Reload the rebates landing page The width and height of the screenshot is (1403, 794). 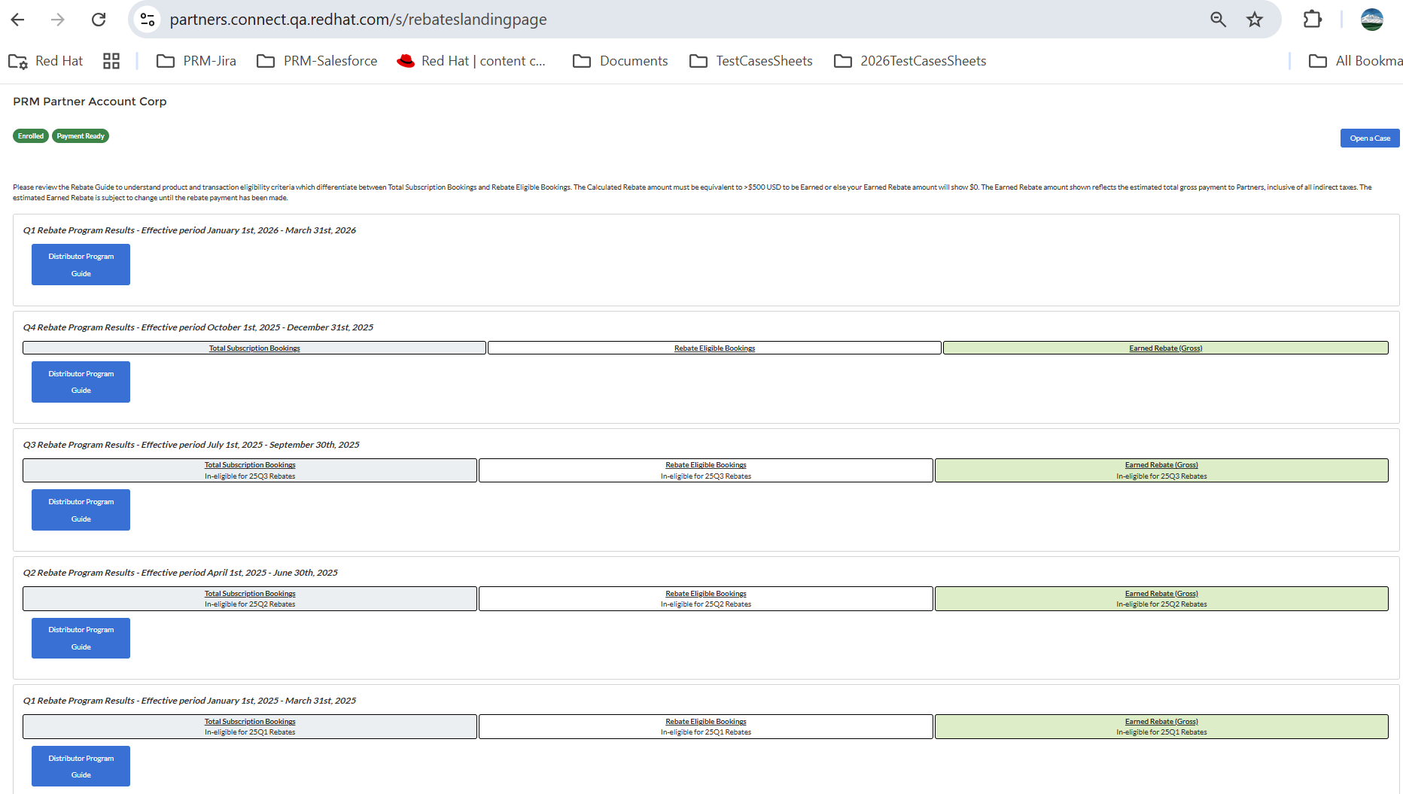point(99,20)
